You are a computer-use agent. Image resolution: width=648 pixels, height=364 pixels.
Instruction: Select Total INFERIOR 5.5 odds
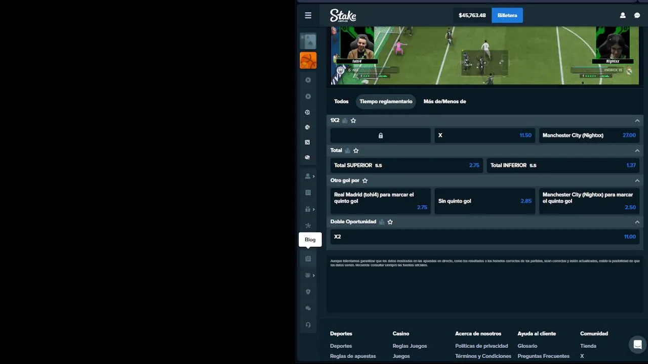click(x=562, y=165)
